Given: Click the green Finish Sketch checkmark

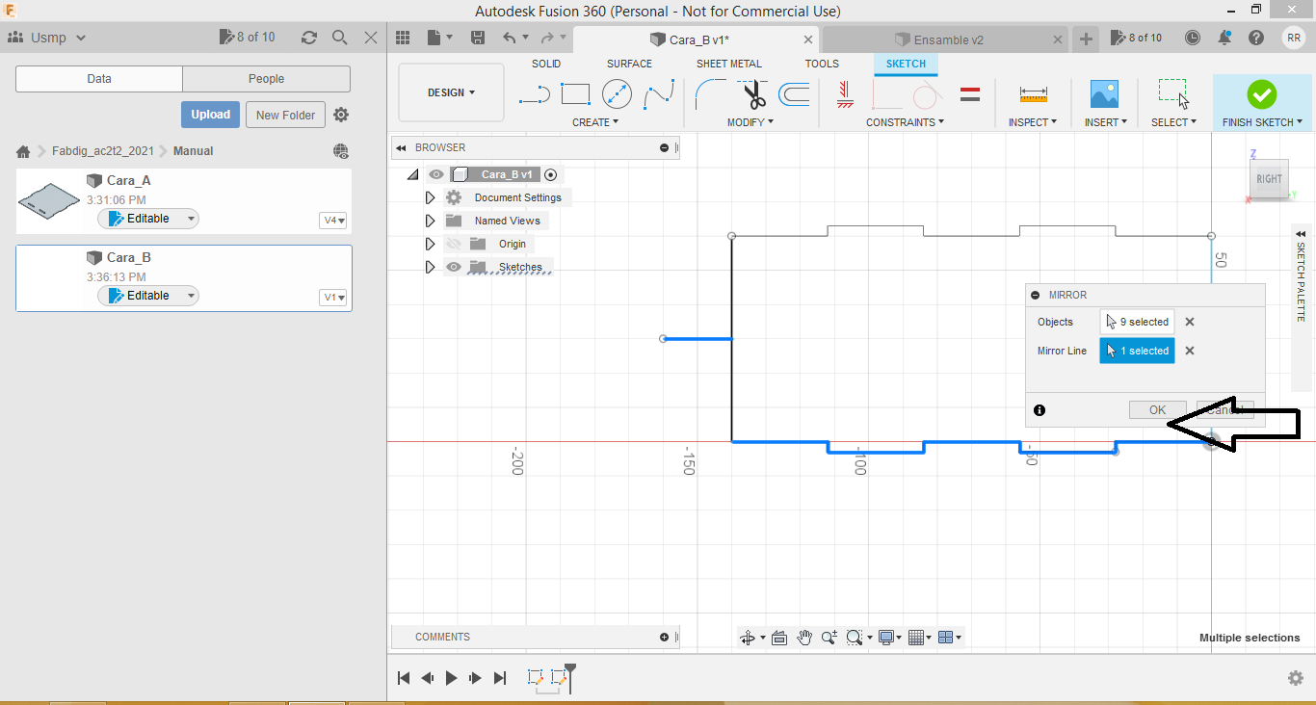Looking at the screenshot, I should (x=1261, y=94).
